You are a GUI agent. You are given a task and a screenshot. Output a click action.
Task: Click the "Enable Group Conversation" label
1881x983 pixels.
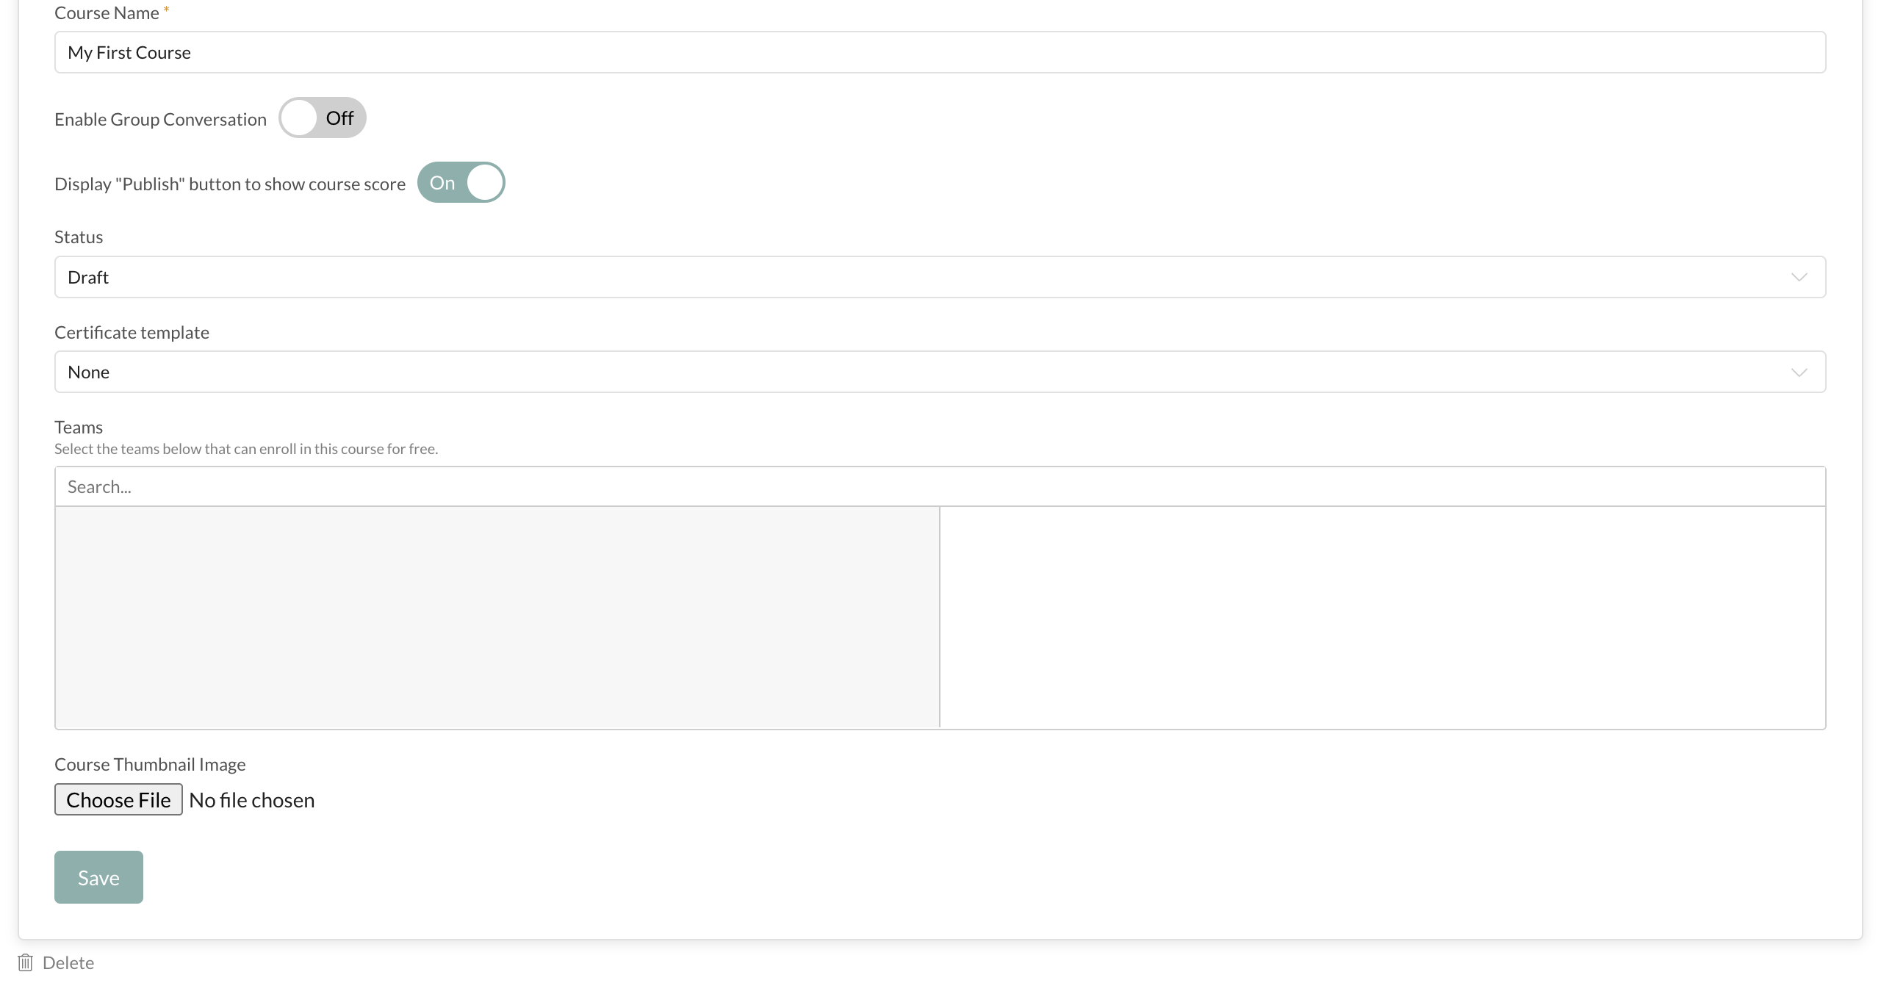tap(160, 120)
